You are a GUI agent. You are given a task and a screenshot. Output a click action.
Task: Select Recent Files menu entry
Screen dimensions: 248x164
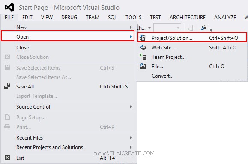coord(68,137)
